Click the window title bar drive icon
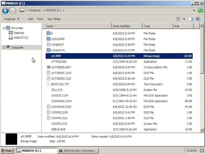 3,3
